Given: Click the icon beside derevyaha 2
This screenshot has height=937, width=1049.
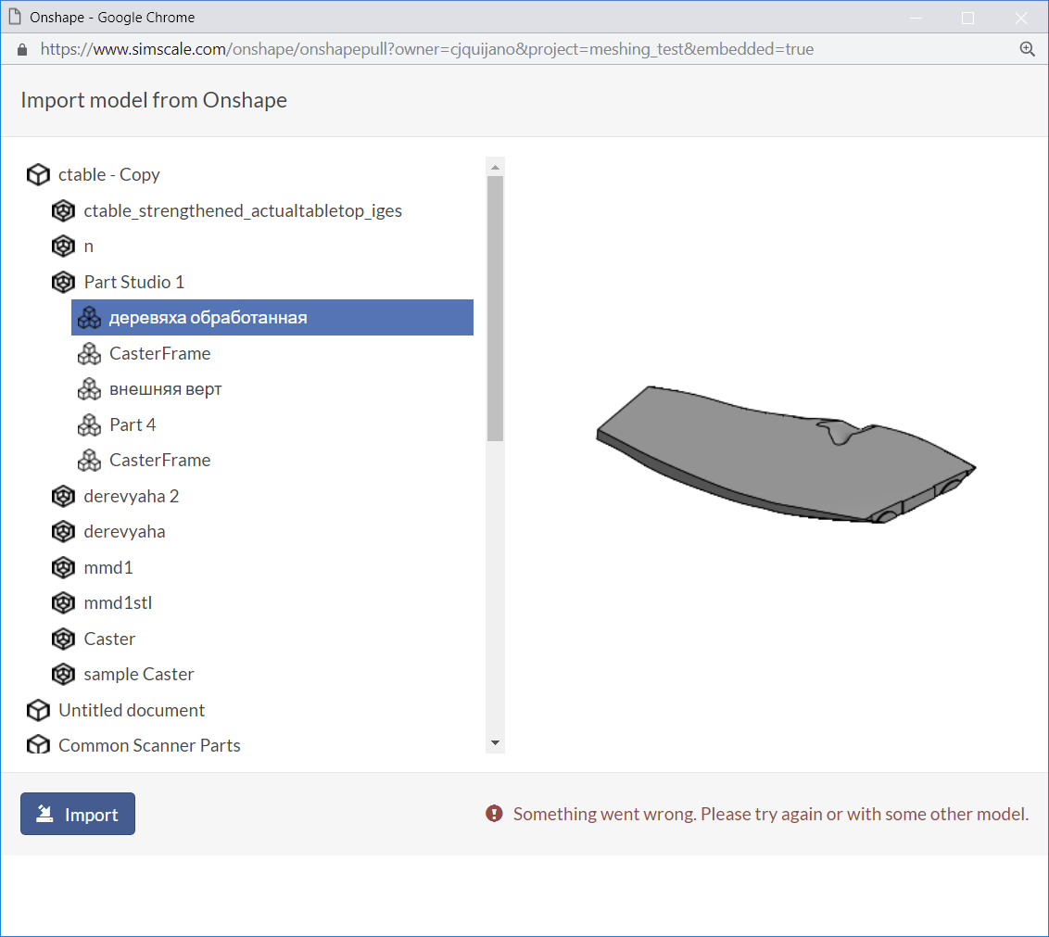Looking at the screenshot, I should (64, 496).
